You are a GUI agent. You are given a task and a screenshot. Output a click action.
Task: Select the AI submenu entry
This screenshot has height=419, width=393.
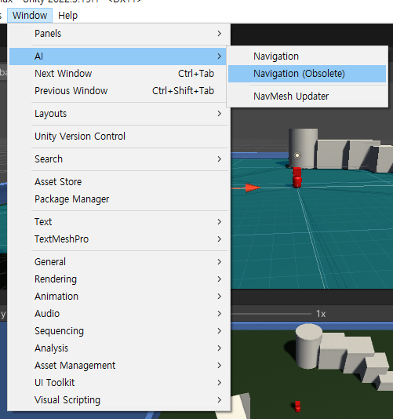pyautogui.click(x=118, y=56)
